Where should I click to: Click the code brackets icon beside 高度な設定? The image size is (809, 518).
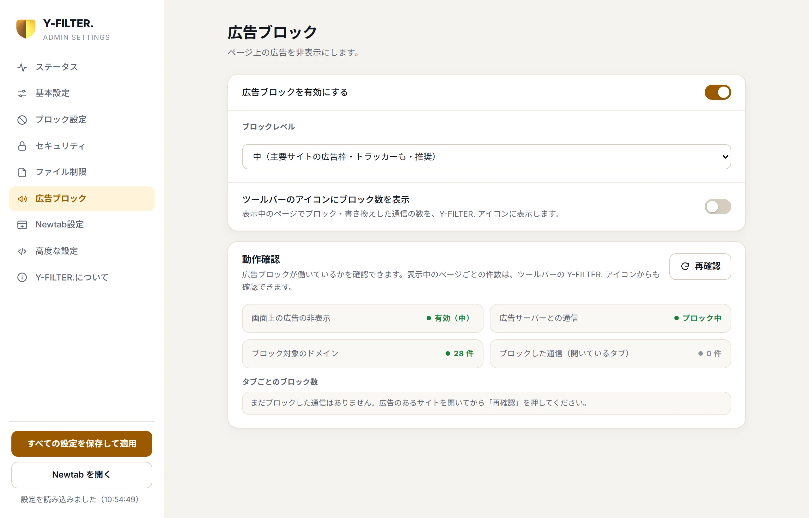[x=22, y=251]
